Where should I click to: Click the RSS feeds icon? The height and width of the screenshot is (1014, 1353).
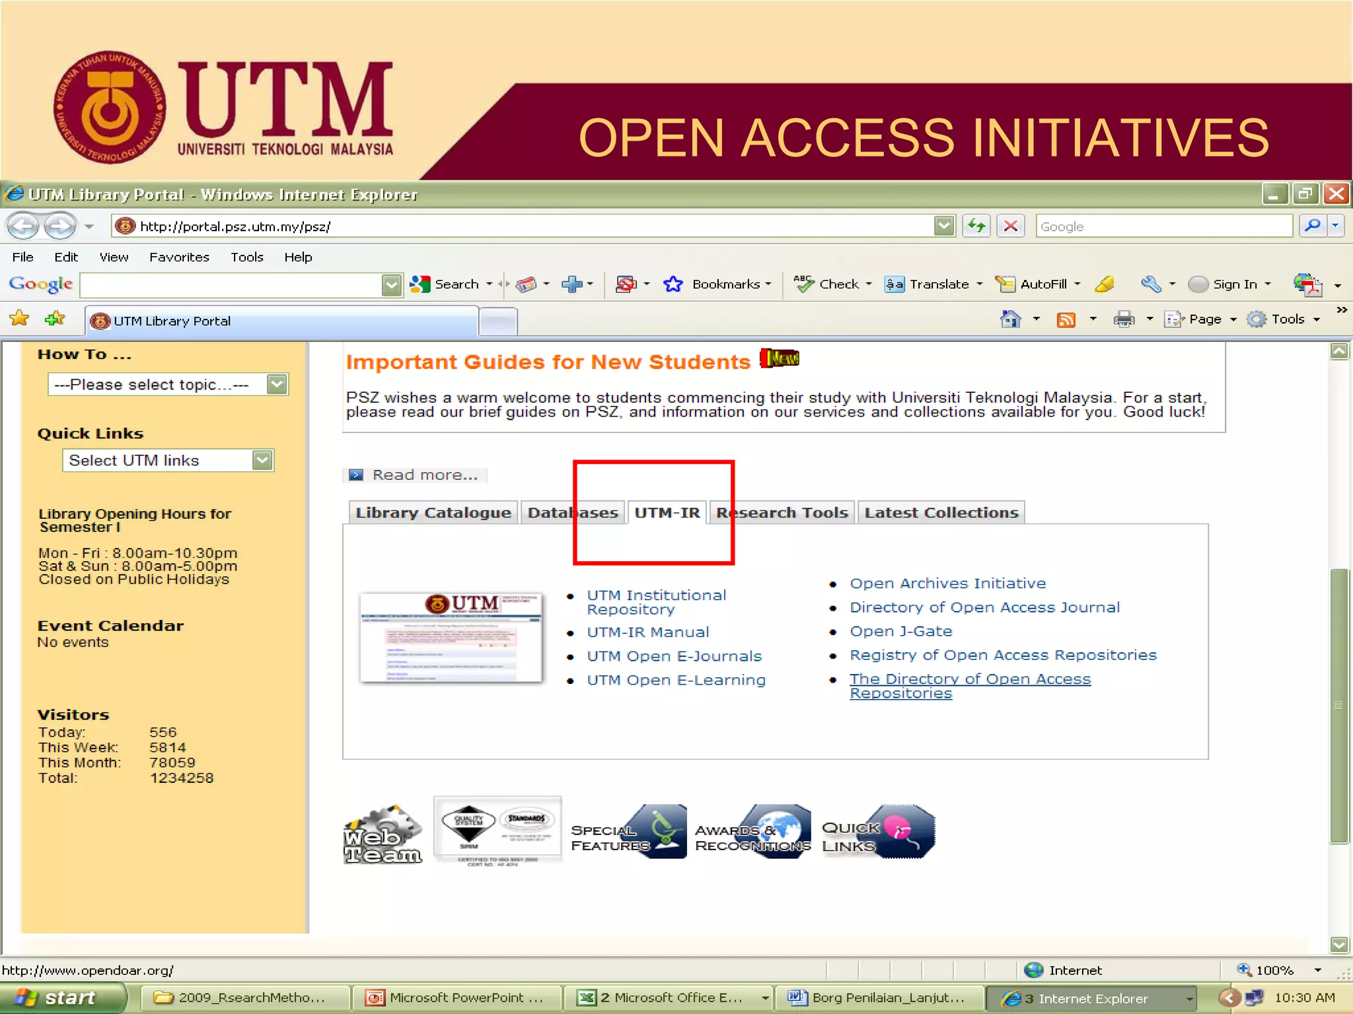pyautogui.click(x=1066, y=320)
